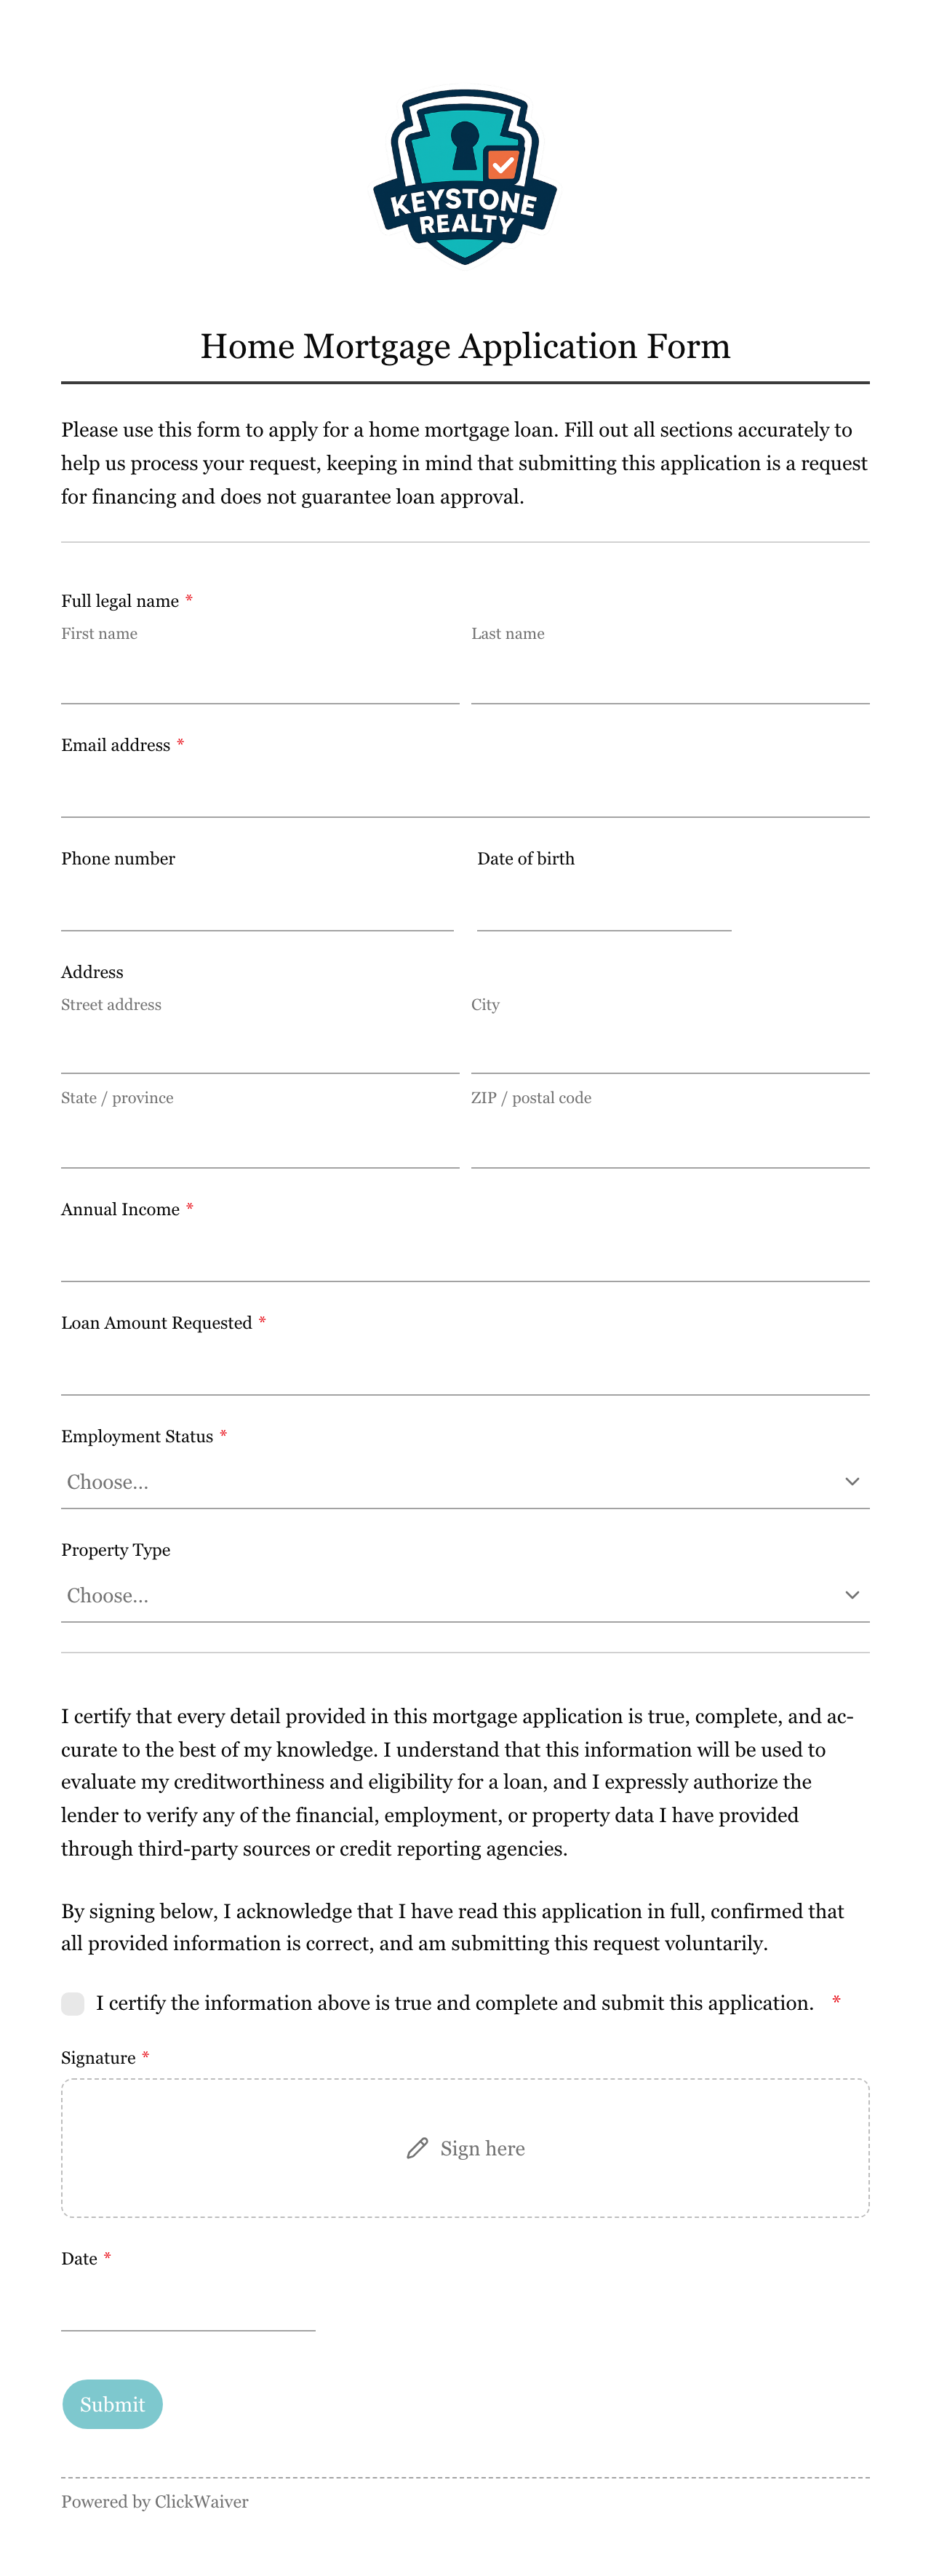
Task: Click the Sign here signature area
Action: [x=465, y=2148]
